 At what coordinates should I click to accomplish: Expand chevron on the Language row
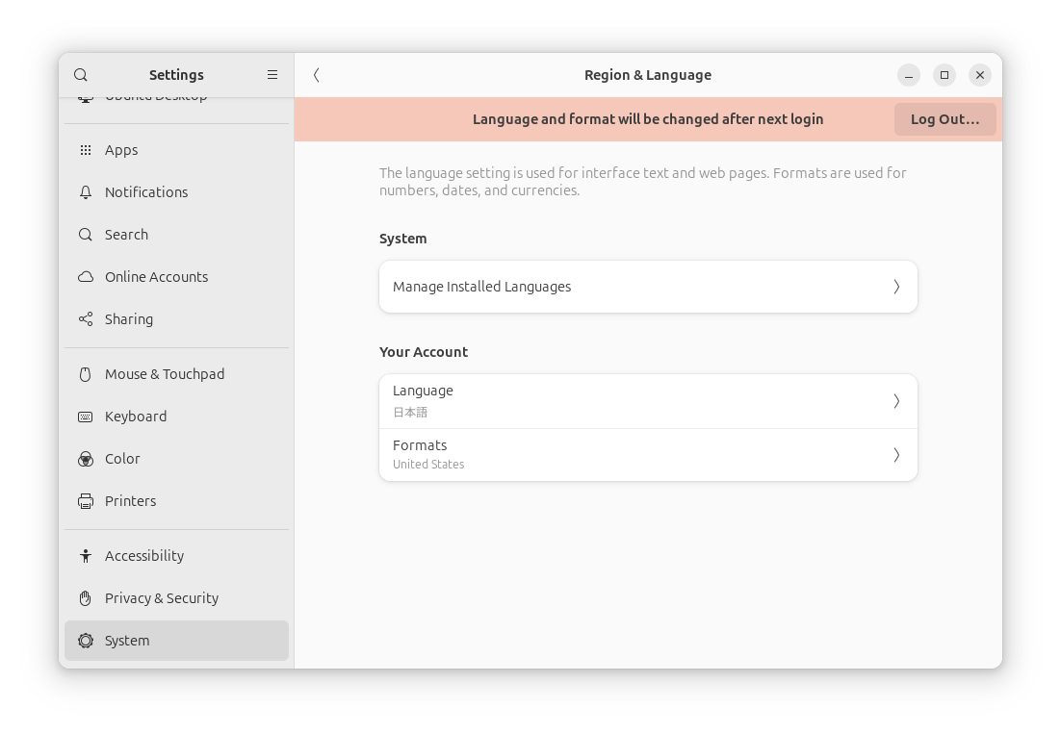[896, 402]
